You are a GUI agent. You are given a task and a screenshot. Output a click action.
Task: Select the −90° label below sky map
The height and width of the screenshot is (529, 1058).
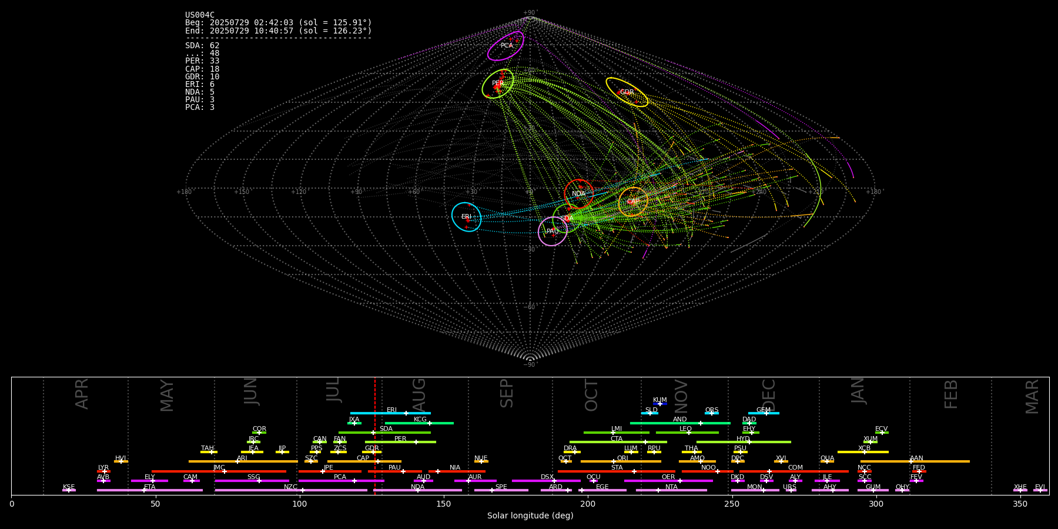pyautogui.click(x=530, y=365)
